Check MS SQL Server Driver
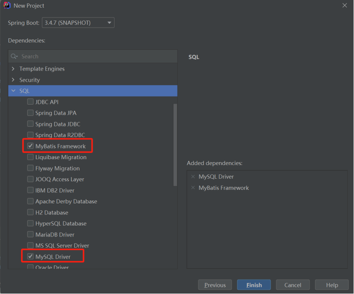The height and width of the screenshot is (294, 354). (x=30, y=245)
